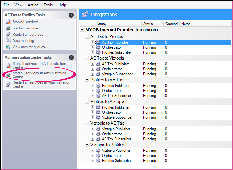Image resolution: width=233 pixels, height=170 pixels.
Task: Click the Data mapping icon
Action: point(8,41)
